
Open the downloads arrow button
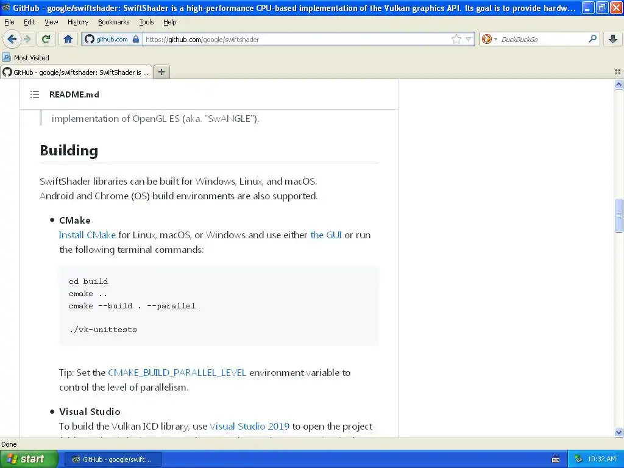pyautogui.click(x=613, y=39)
